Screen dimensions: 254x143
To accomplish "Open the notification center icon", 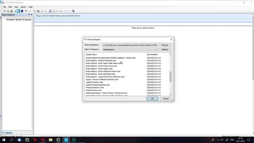I will coord(249,140).
